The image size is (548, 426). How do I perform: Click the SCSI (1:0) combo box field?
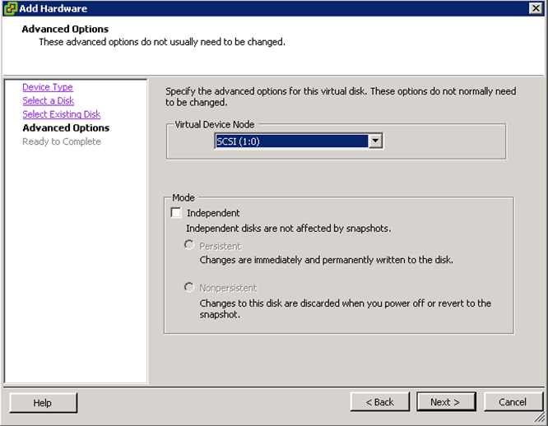290,141
